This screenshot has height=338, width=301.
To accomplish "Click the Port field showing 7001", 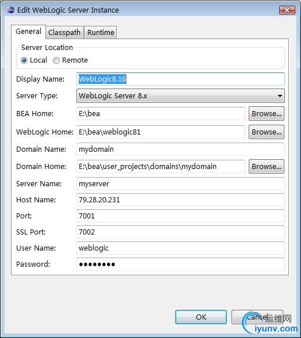I will point(180,216).
